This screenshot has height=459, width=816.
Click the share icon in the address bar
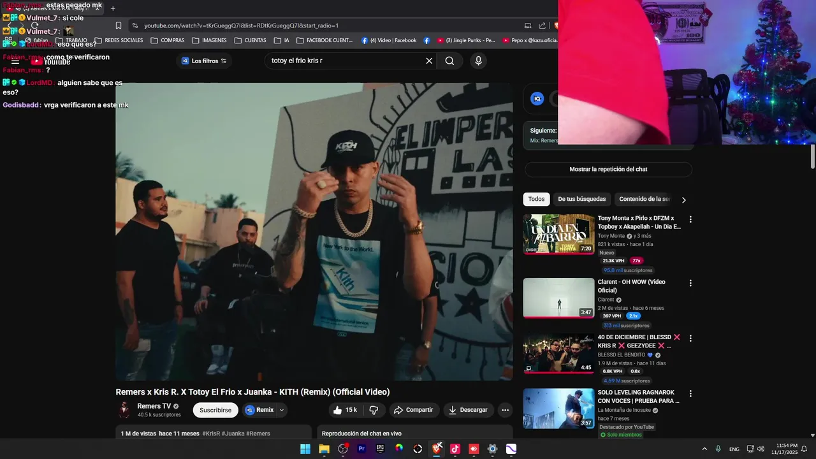click(x=542, y=25)
